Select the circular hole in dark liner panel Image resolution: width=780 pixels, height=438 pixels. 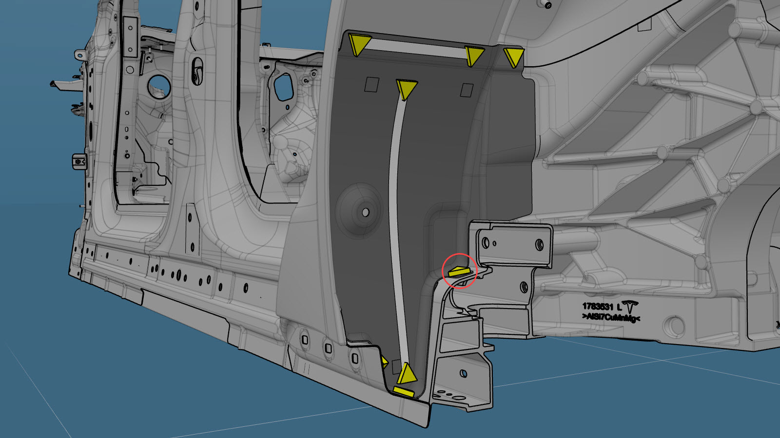pos(366,212)
